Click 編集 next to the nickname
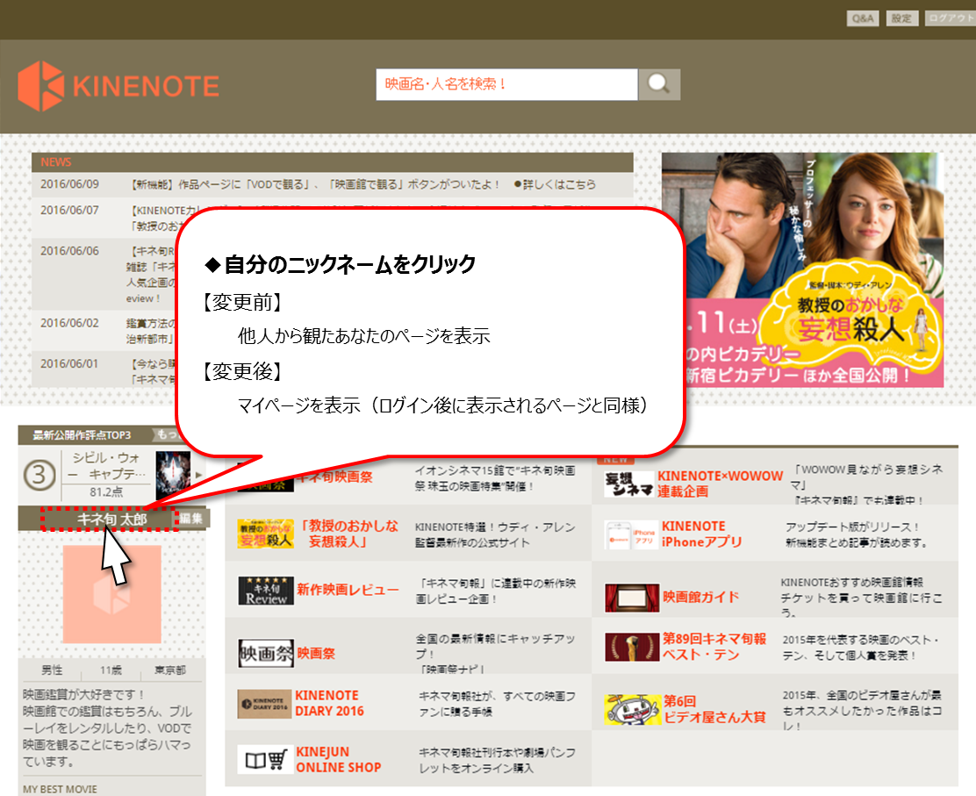The width and height of the screenshot is (976, 796). point(191,520)
